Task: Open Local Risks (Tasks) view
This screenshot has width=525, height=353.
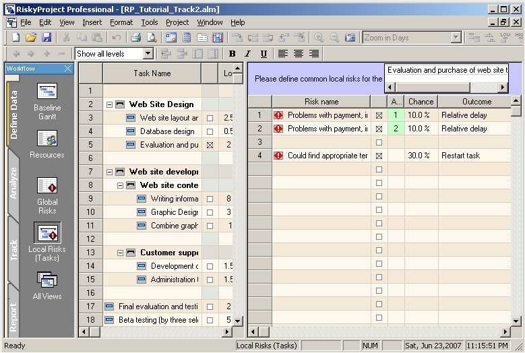Action: (x=47, y=243)
